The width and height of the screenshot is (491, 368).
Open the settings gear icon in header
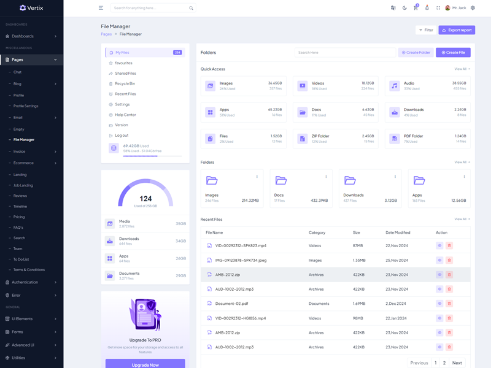click(473, 8)
